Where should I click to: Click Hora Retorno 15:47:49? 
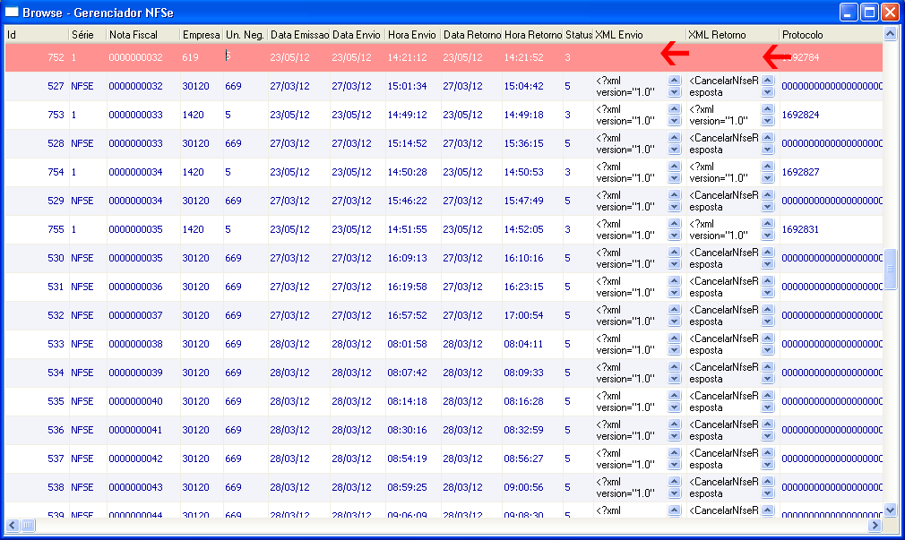[523, 201]
